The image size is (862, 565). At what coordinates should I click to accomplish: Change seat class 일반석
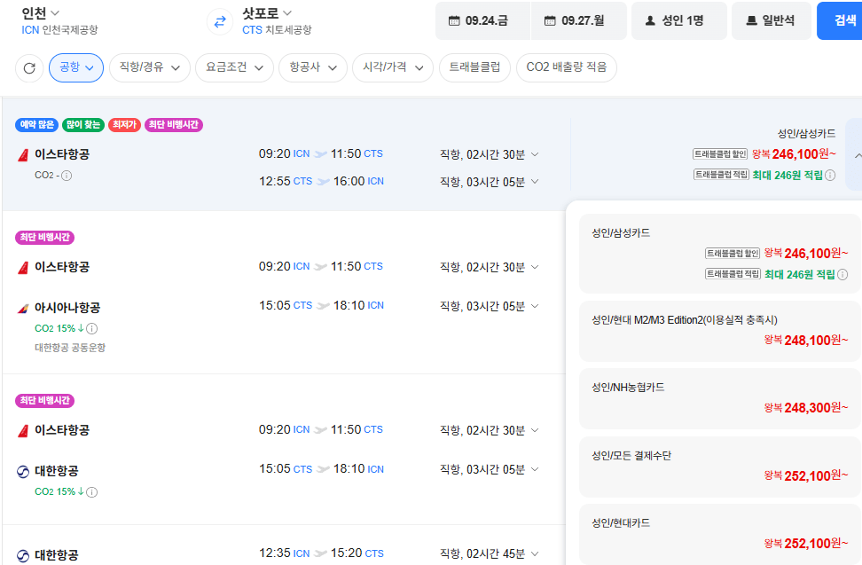772,21
